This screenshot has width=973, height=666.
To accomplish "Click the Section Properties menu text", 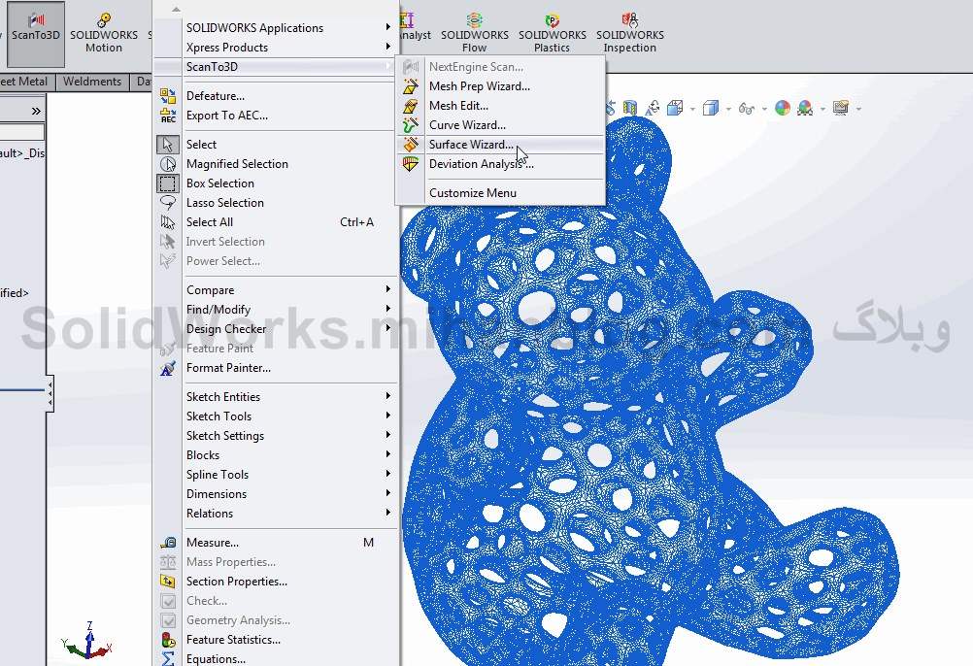I will point(236,582).
